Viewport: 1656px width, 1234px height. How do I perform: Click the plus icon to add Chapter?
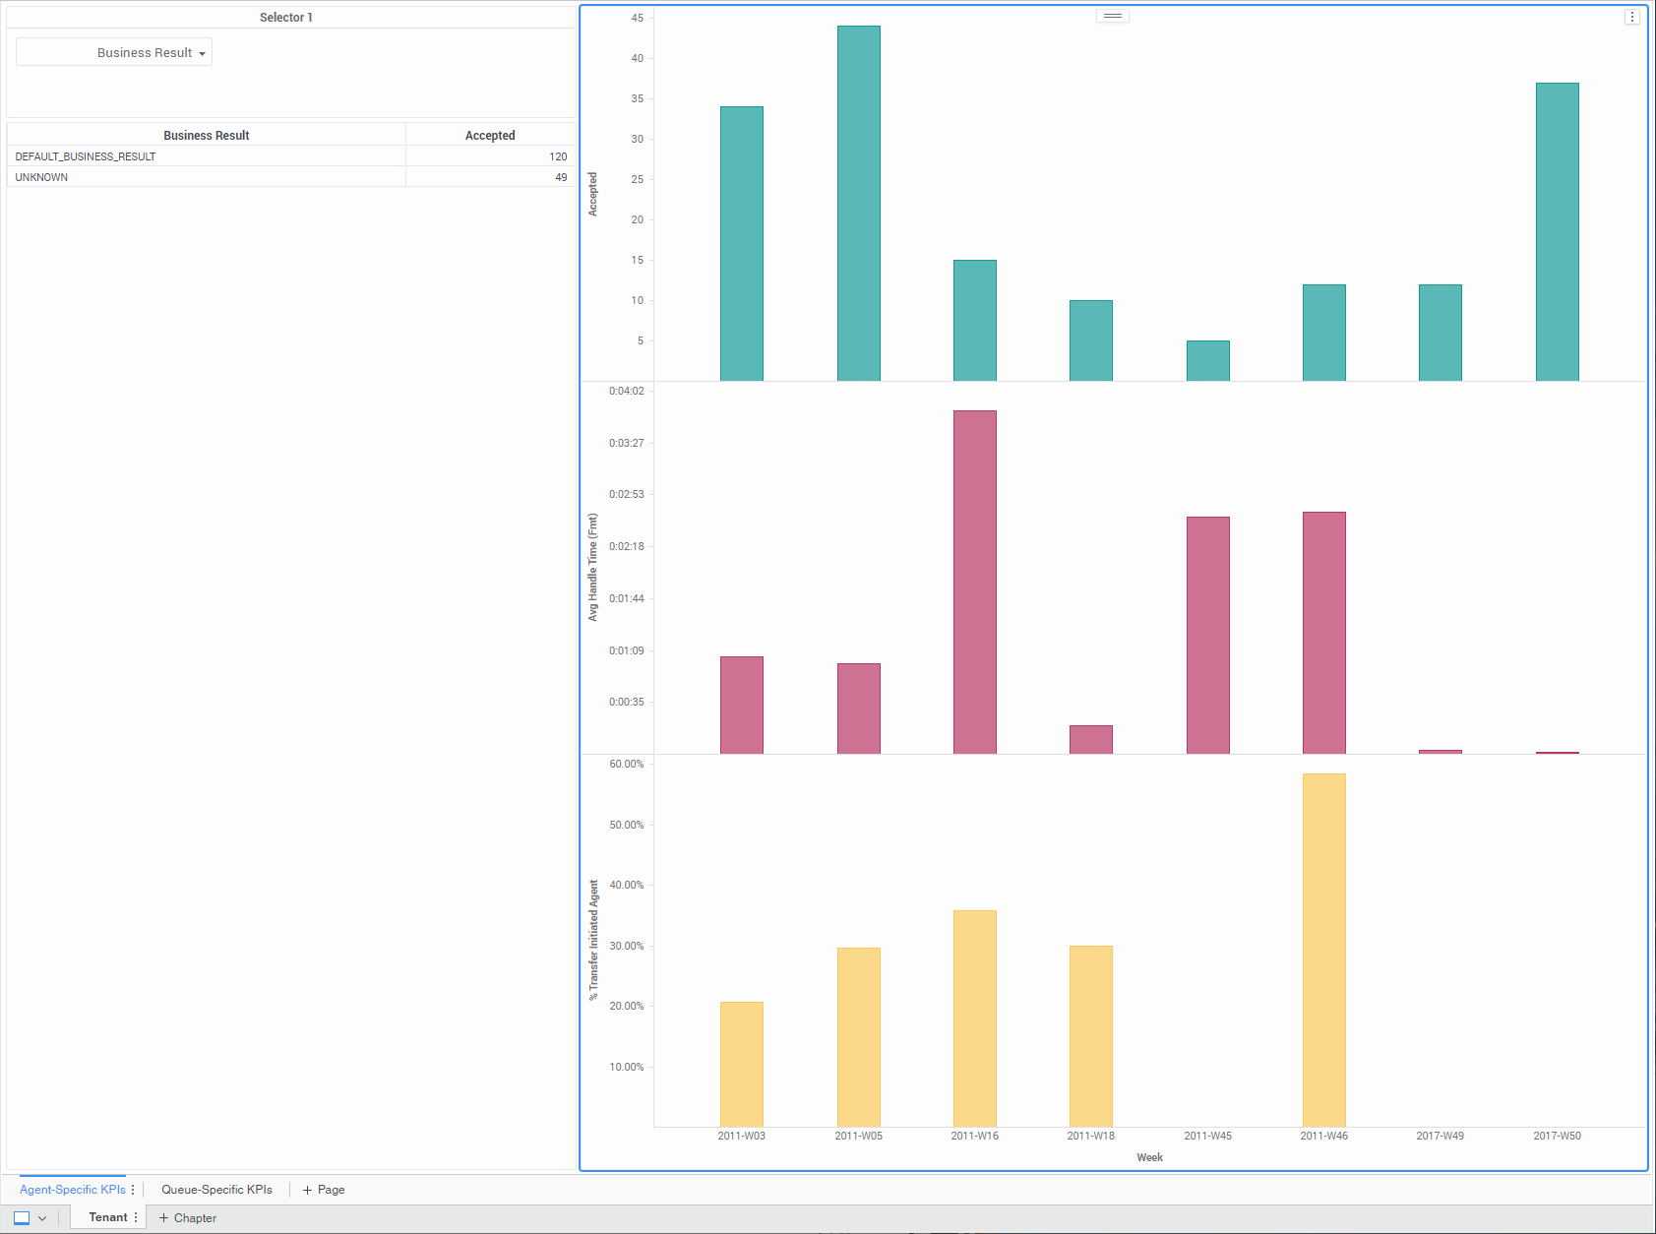tap(163, 1218)
